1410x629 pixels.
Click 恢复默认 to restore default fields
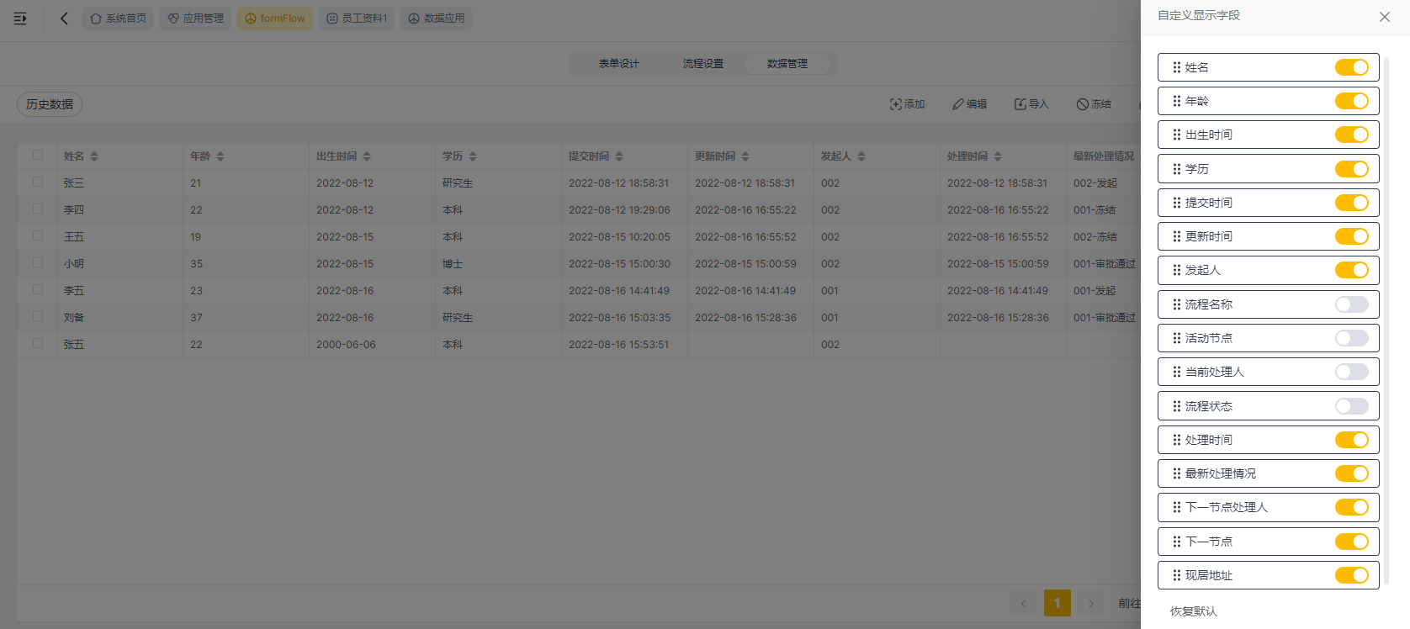1194,611
